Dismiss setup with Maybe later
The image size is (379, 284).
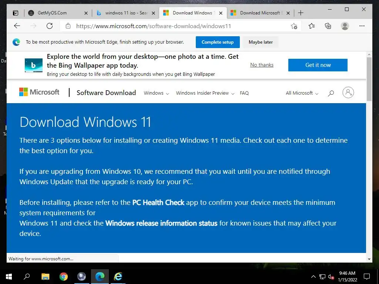click(261, 42)
